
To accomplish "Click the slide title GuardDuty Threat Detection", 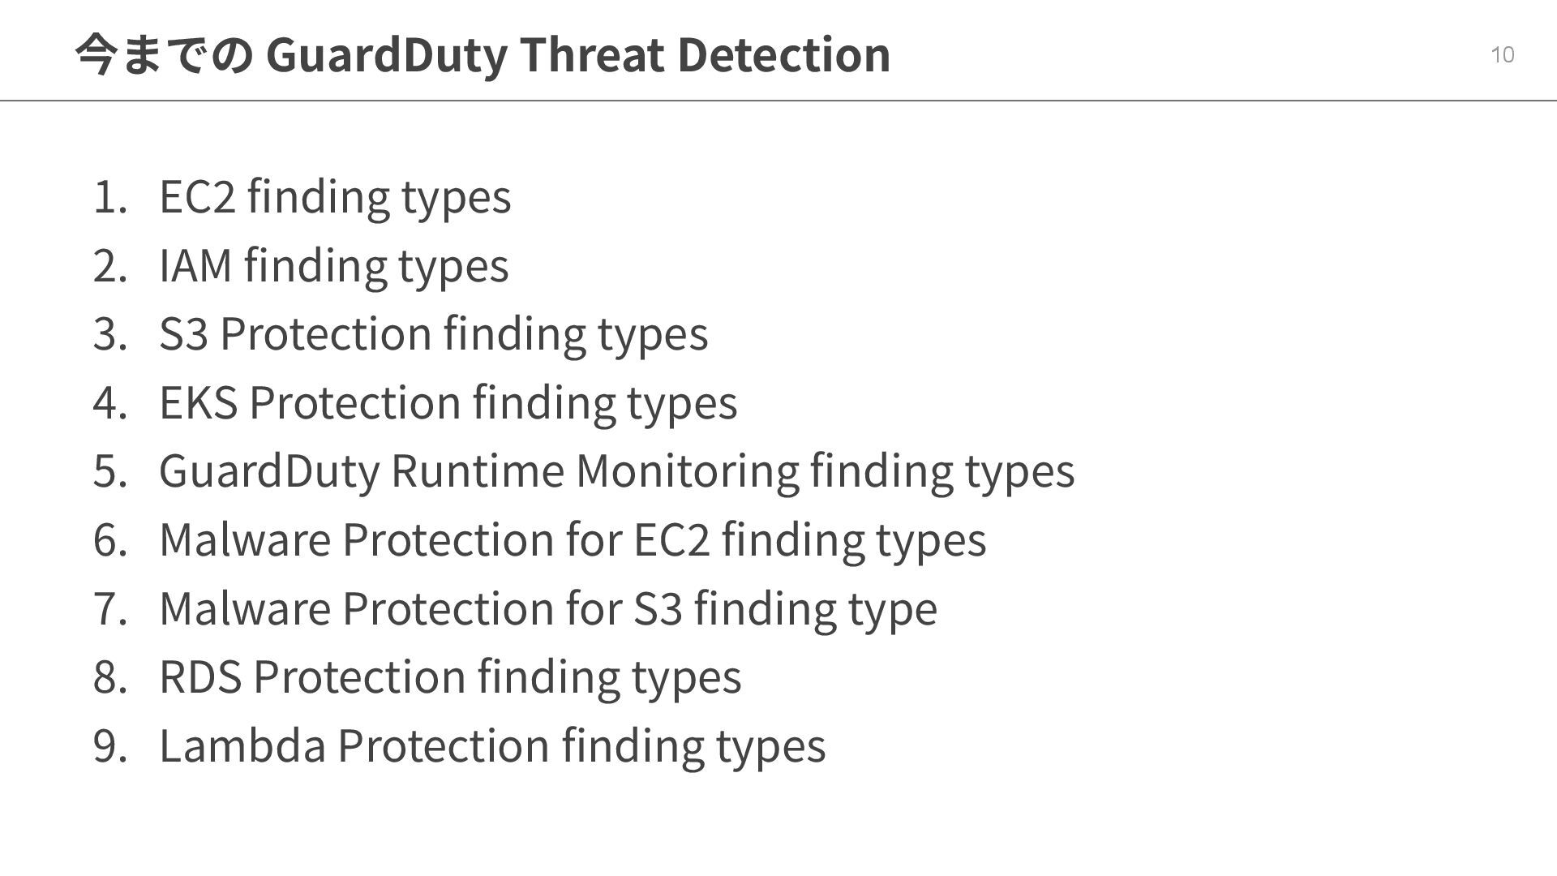I will coord(483,54).
